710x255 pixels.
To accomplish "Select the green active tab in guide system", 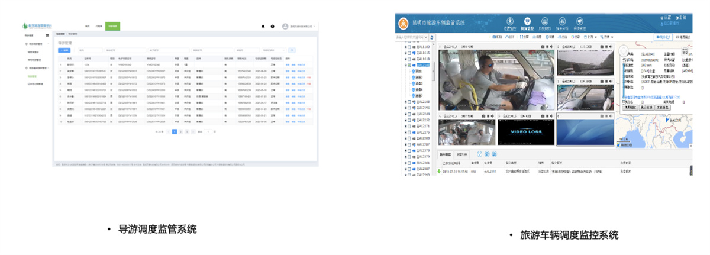I will [112, 27].
